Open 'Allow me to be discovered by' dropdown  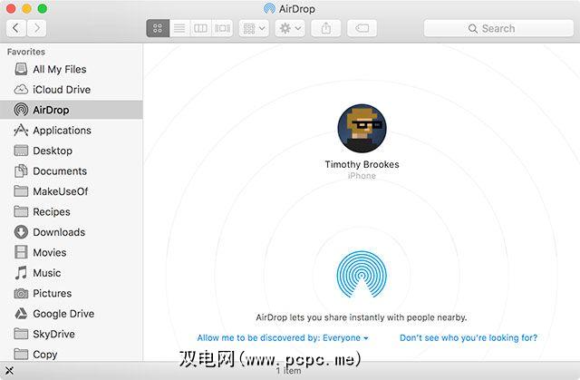[x=283, y=337]
